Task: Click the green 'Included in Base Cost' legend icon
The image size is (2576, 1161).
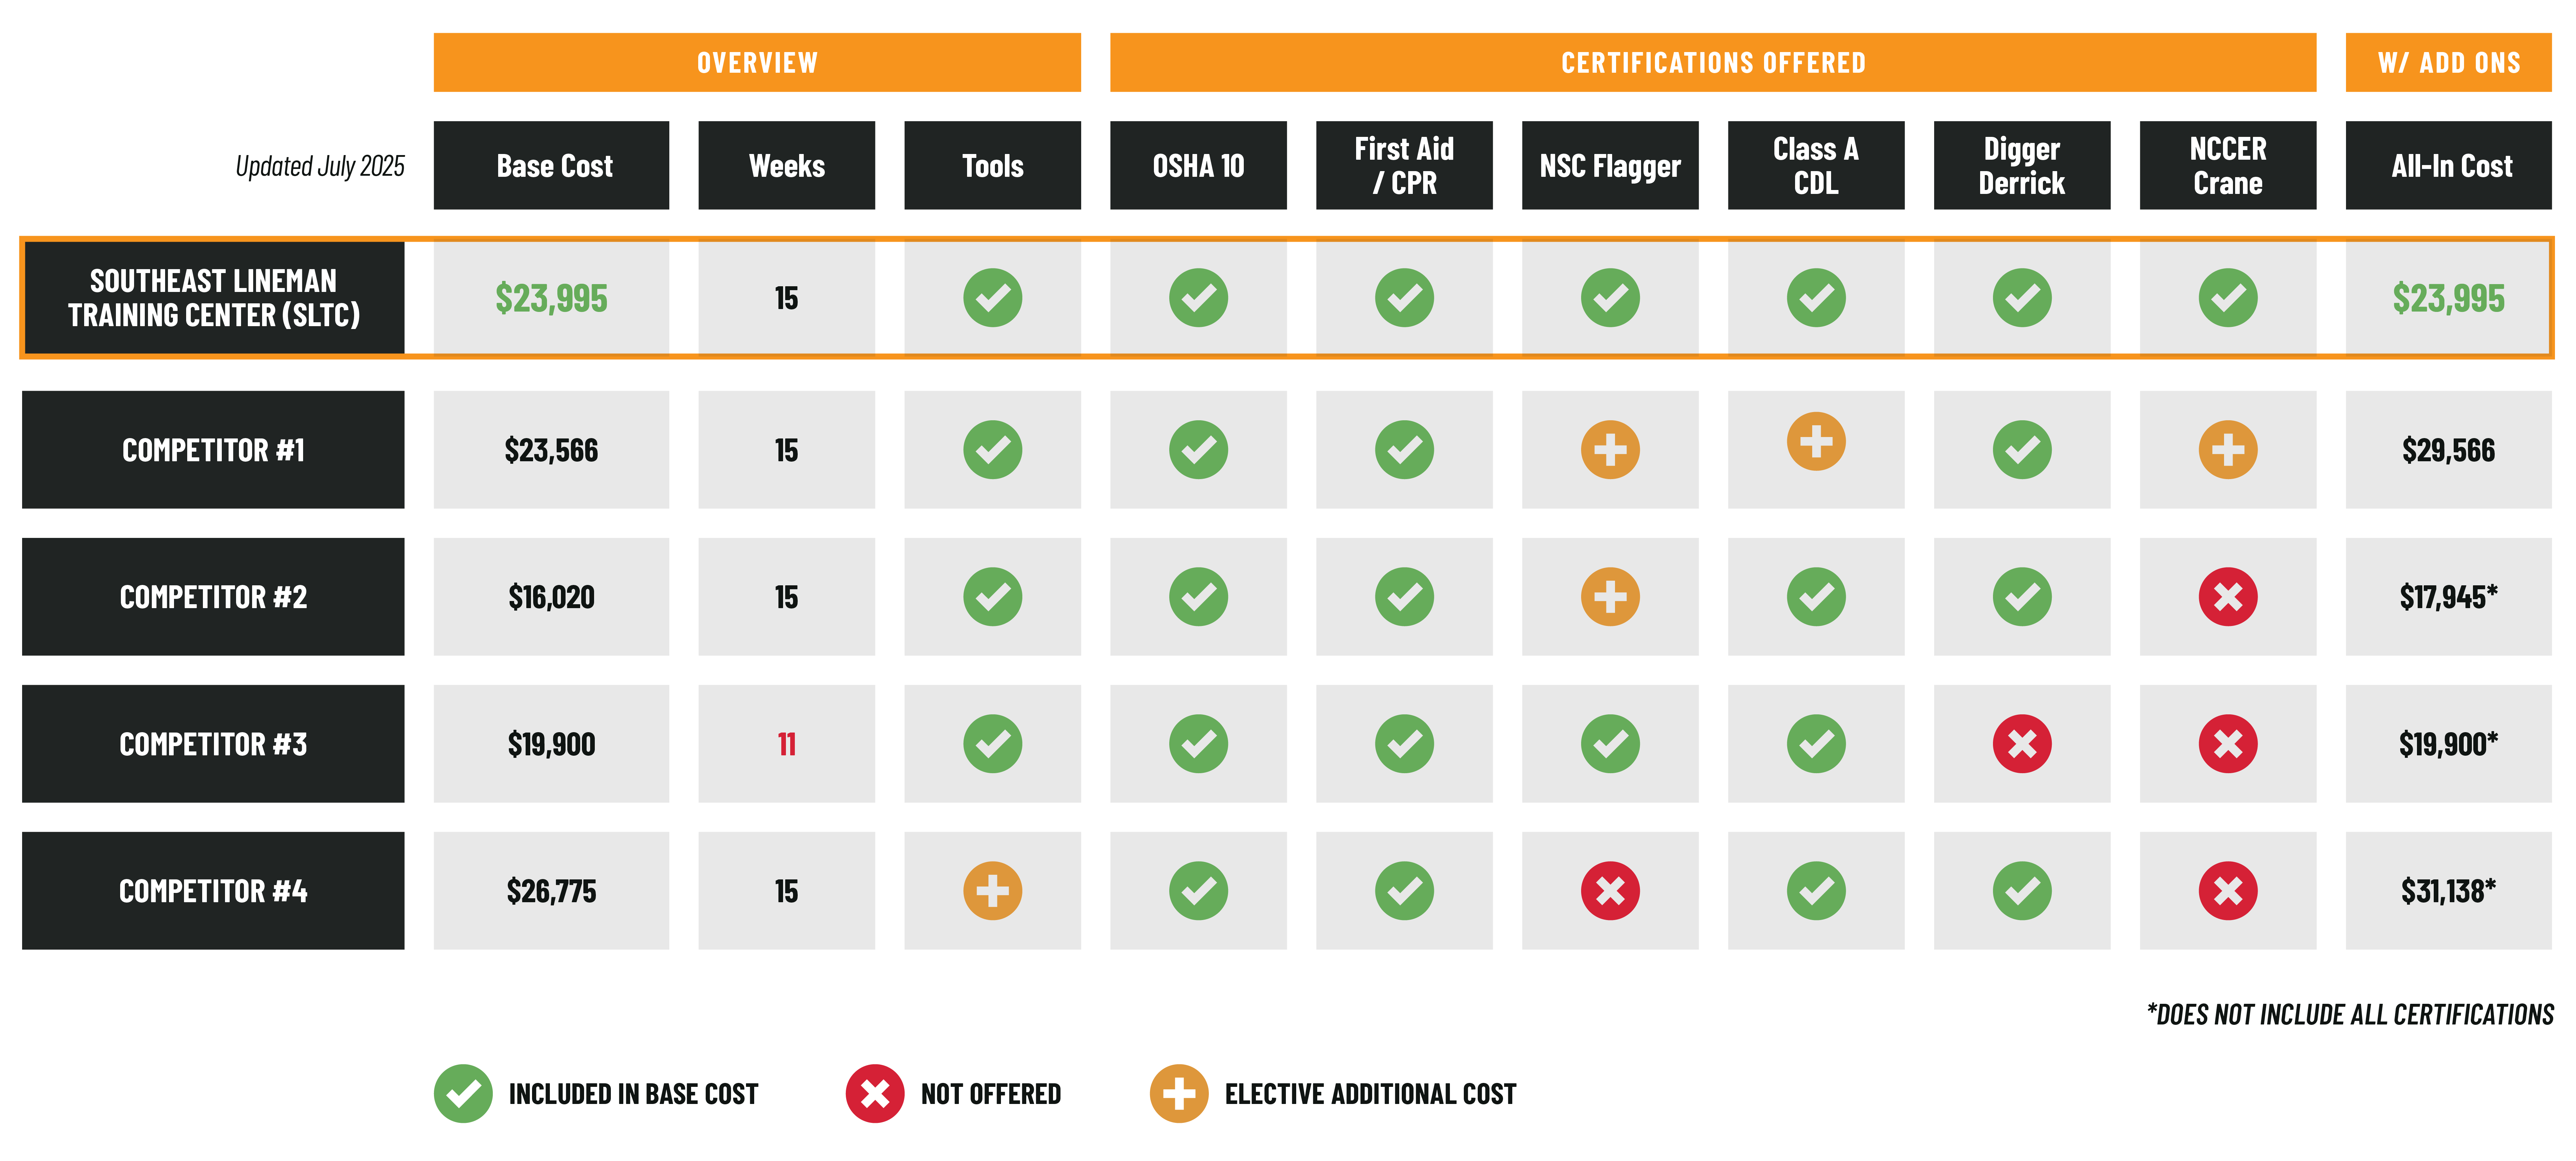Action: [463, 1094]
